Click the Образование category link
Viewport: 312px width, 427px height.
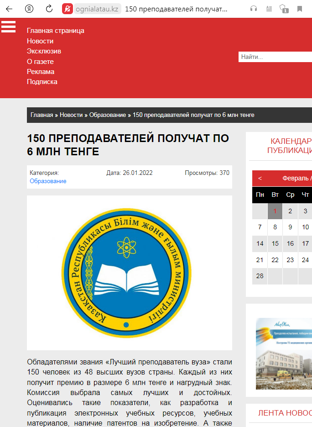[48, 181]
